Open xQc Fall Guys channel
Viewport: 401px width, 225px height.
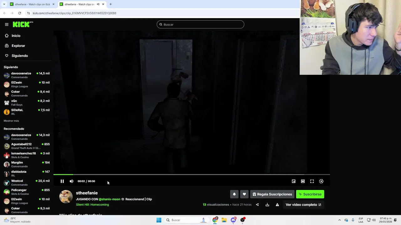[27, 102]
